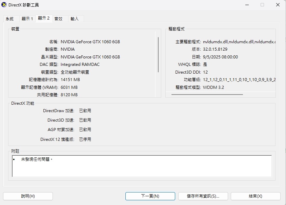Click the 驅動程式 panel horizontal scrollbar

[x=207, y=95]
